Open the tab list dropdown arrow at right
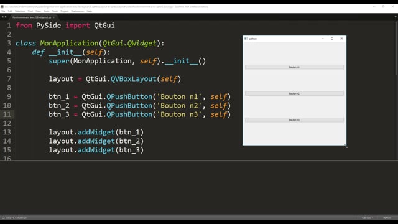The height and width of the screenshot is (224, 398). pos(396,17)
